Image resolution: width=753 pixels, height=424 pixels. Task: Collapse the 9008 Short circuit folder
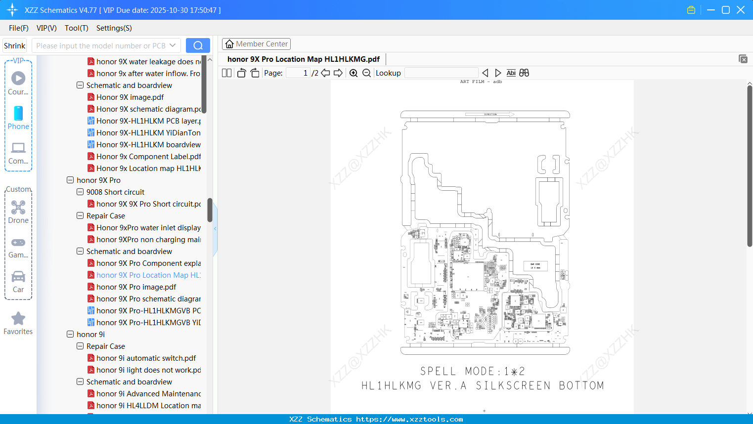(x=80, y=192)
